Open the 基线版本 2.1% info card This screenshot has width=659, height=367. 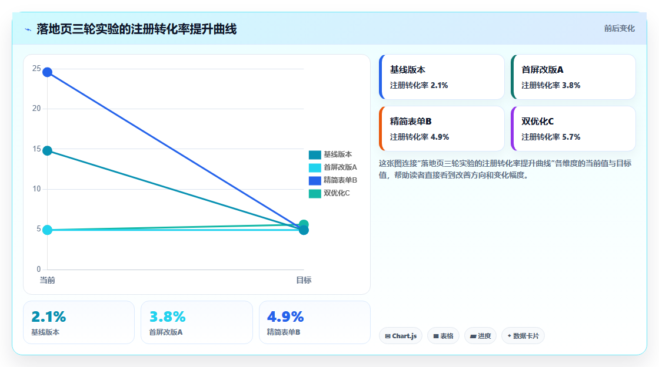coord(442,77)
